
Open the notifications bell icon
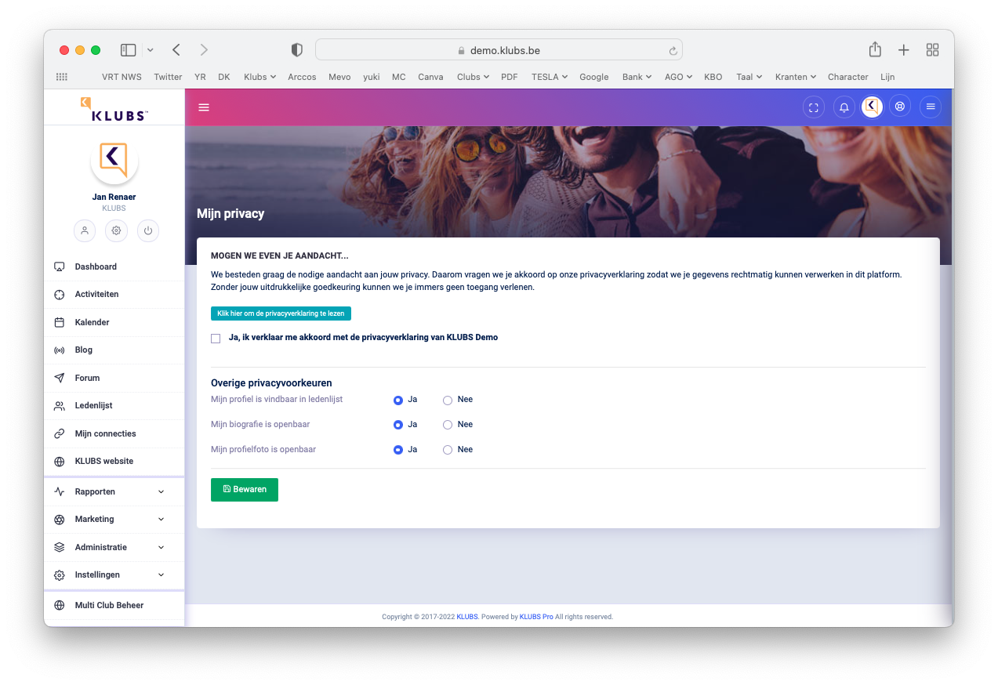click(x=844, y=107)
